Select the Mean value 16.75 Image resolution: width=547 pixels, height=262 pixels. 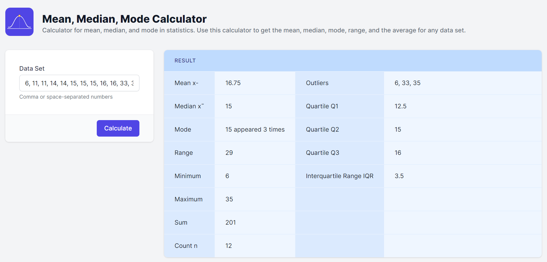point(233,83)
